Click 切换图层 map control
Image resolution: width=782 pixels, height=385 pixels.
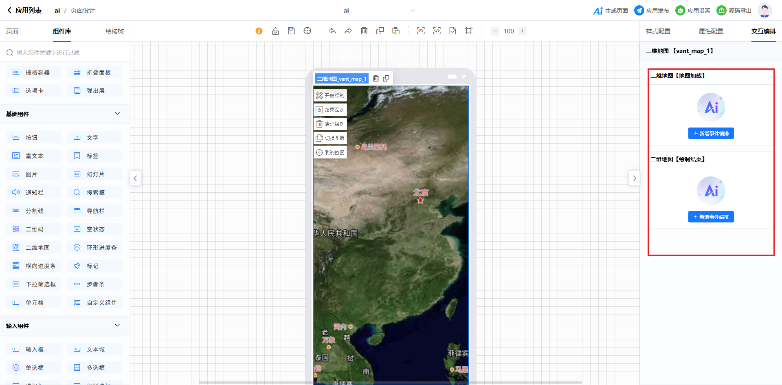[330, 138]
